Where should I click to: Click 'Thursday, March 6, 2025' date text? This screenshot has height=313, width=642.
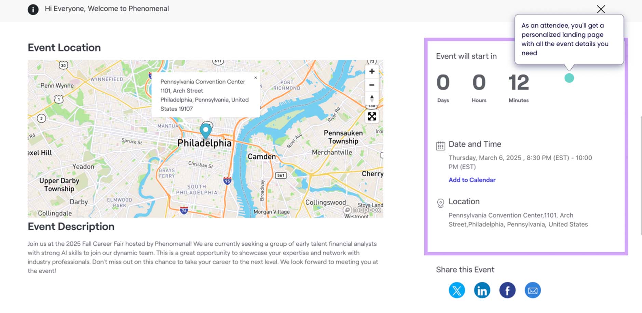click(485, 158)
